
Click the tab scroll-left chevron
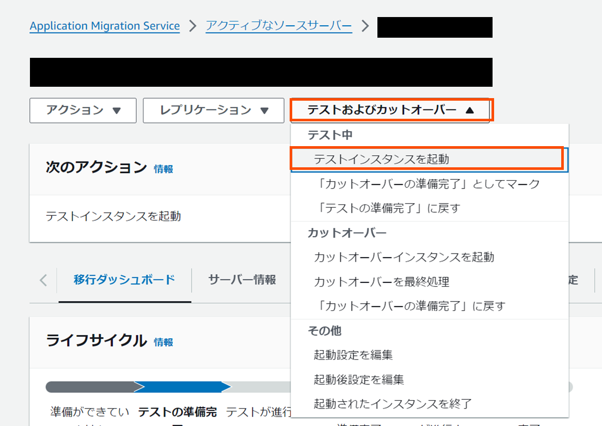[43, 280]
